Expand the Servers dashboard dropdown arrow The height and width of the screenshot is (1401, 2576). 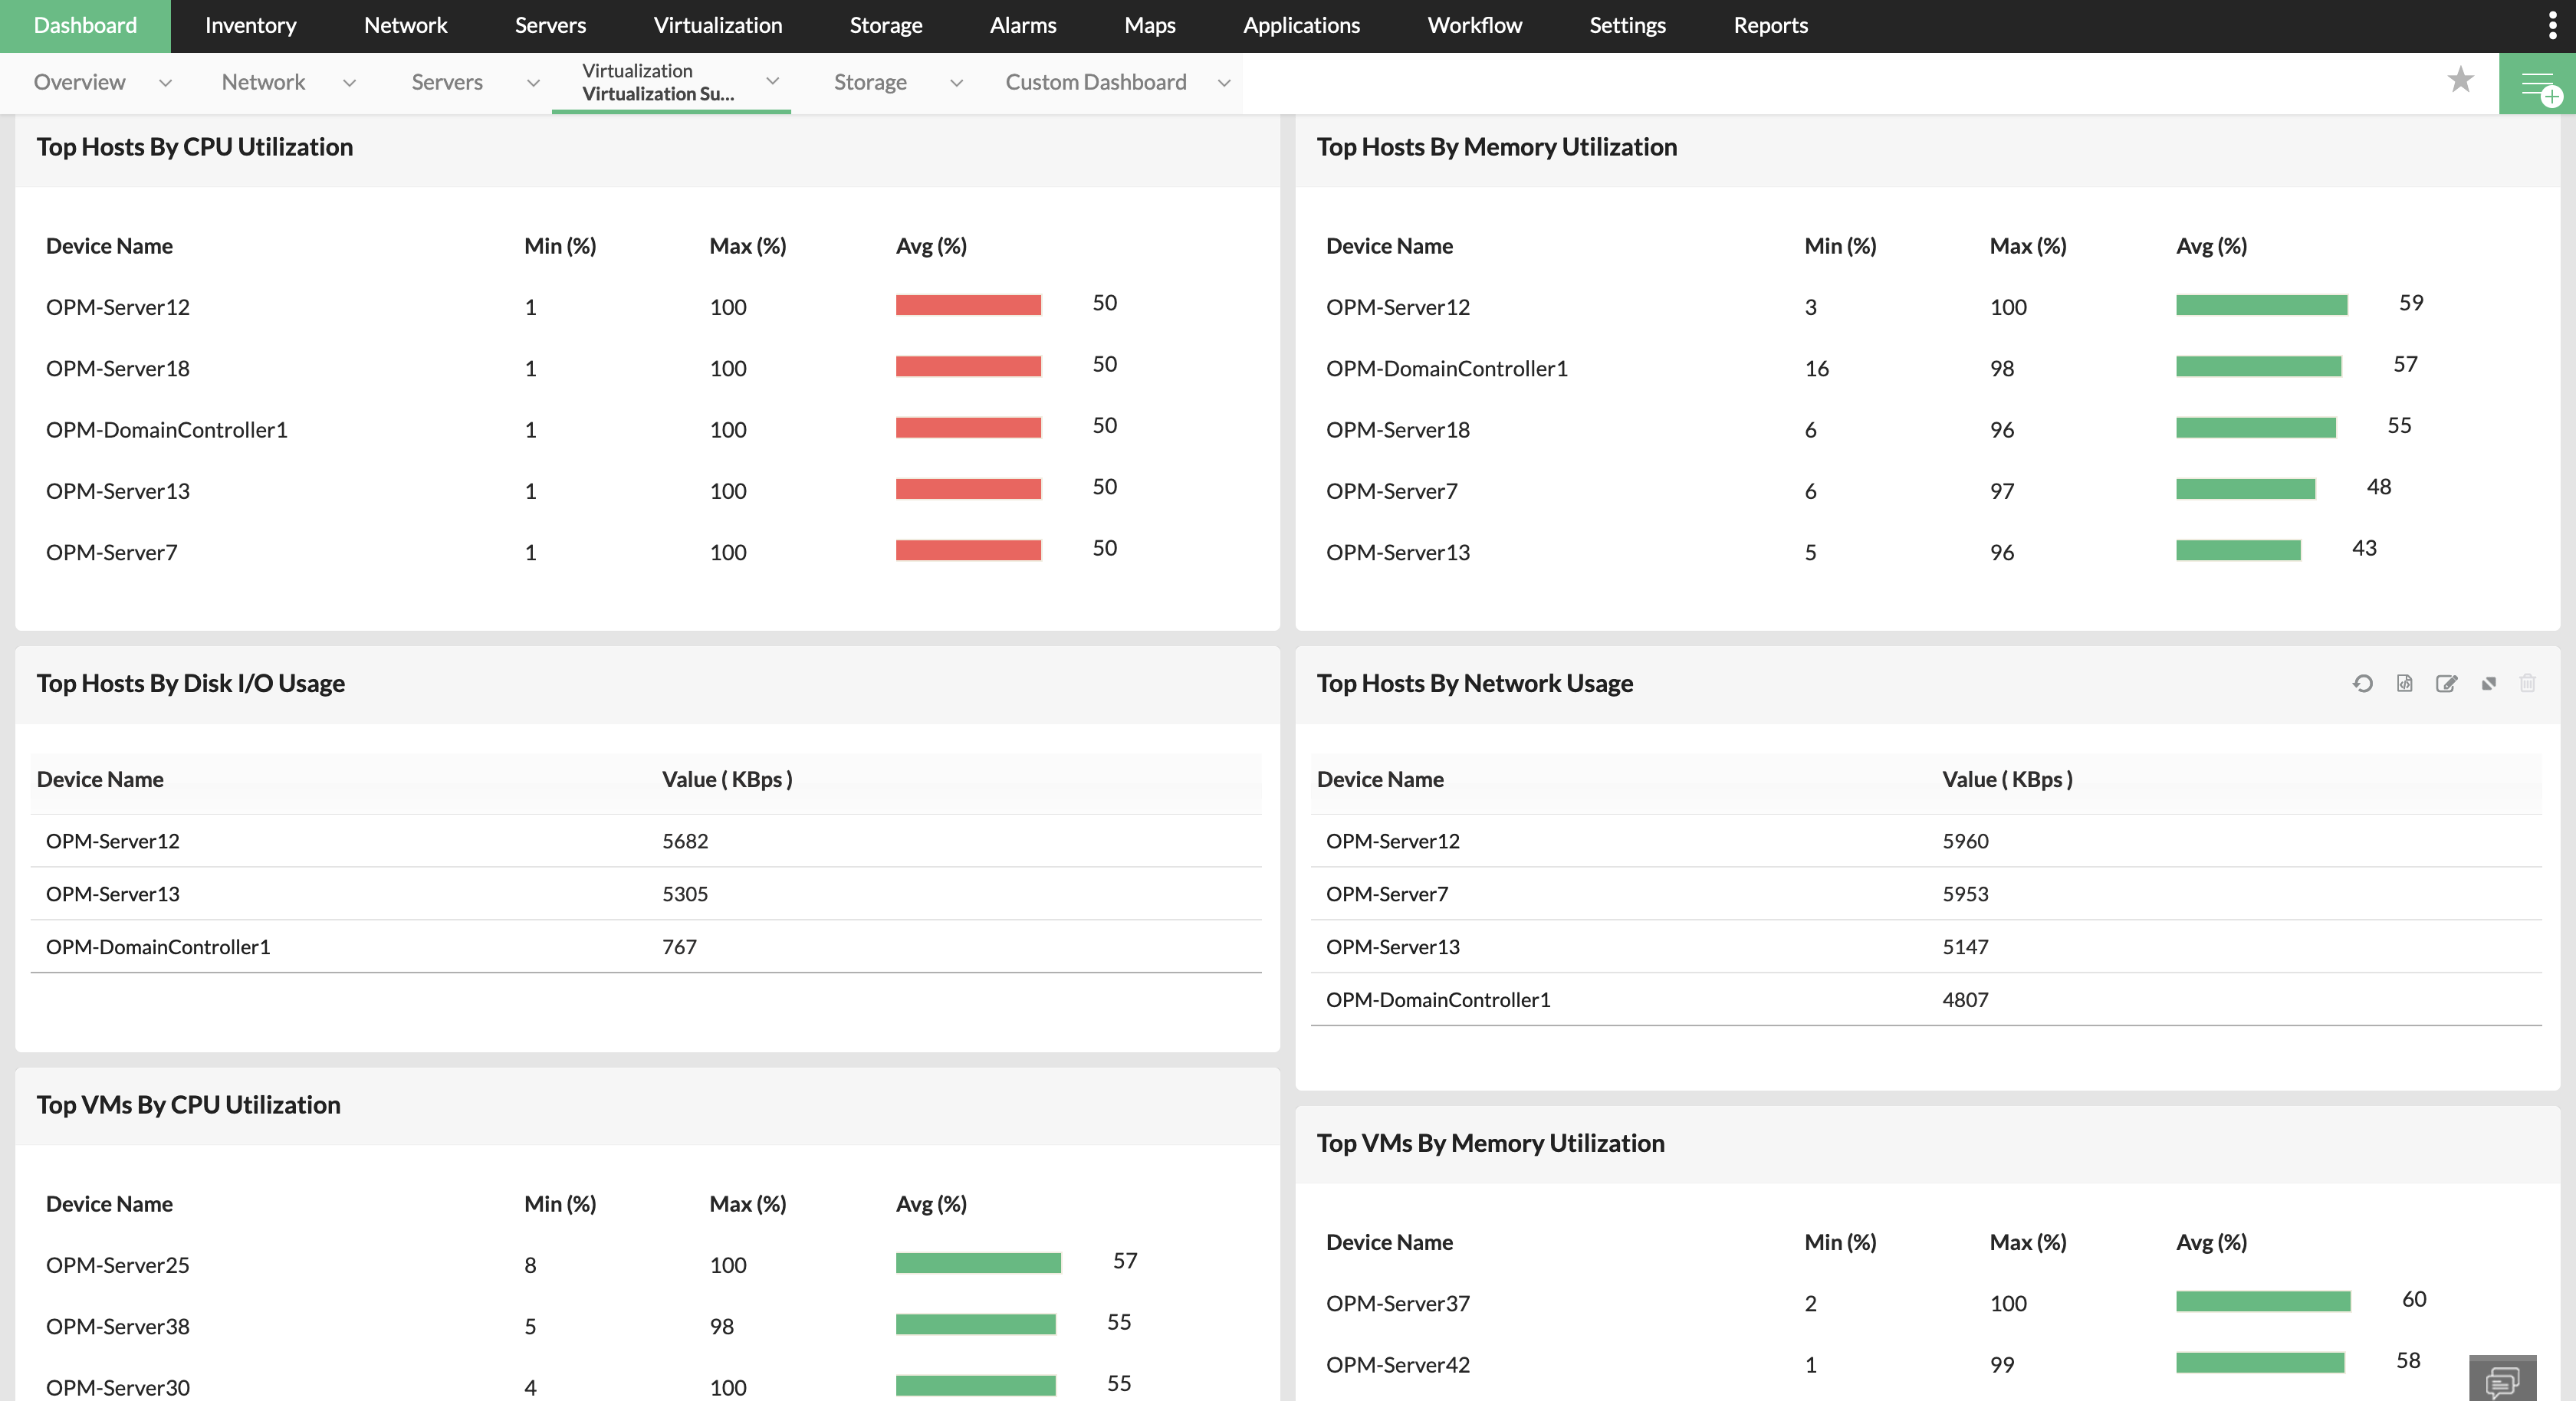coord(533,83)
